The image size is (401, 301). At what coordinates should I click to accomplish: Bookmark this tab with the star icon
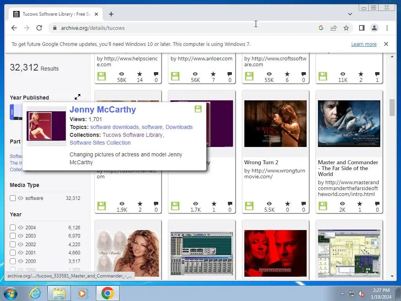[x=346, y=28]
